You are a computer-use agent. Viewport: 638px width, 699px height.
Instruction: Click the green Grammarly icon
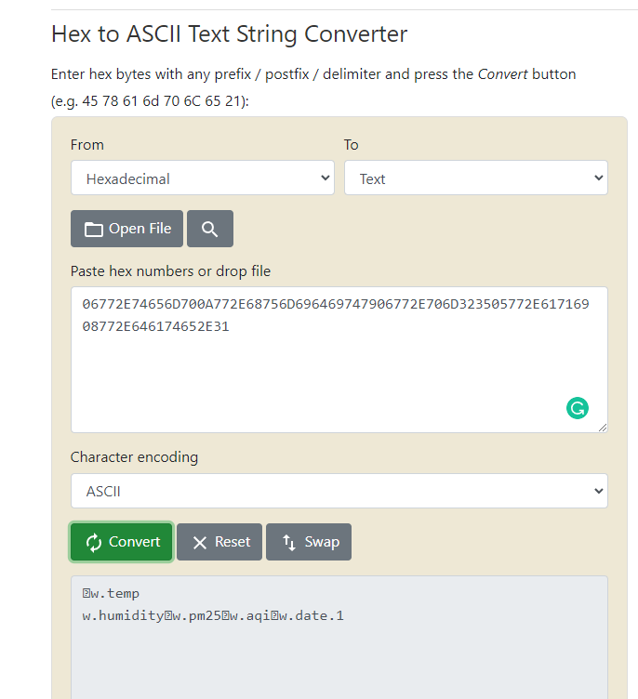point(578,408)
